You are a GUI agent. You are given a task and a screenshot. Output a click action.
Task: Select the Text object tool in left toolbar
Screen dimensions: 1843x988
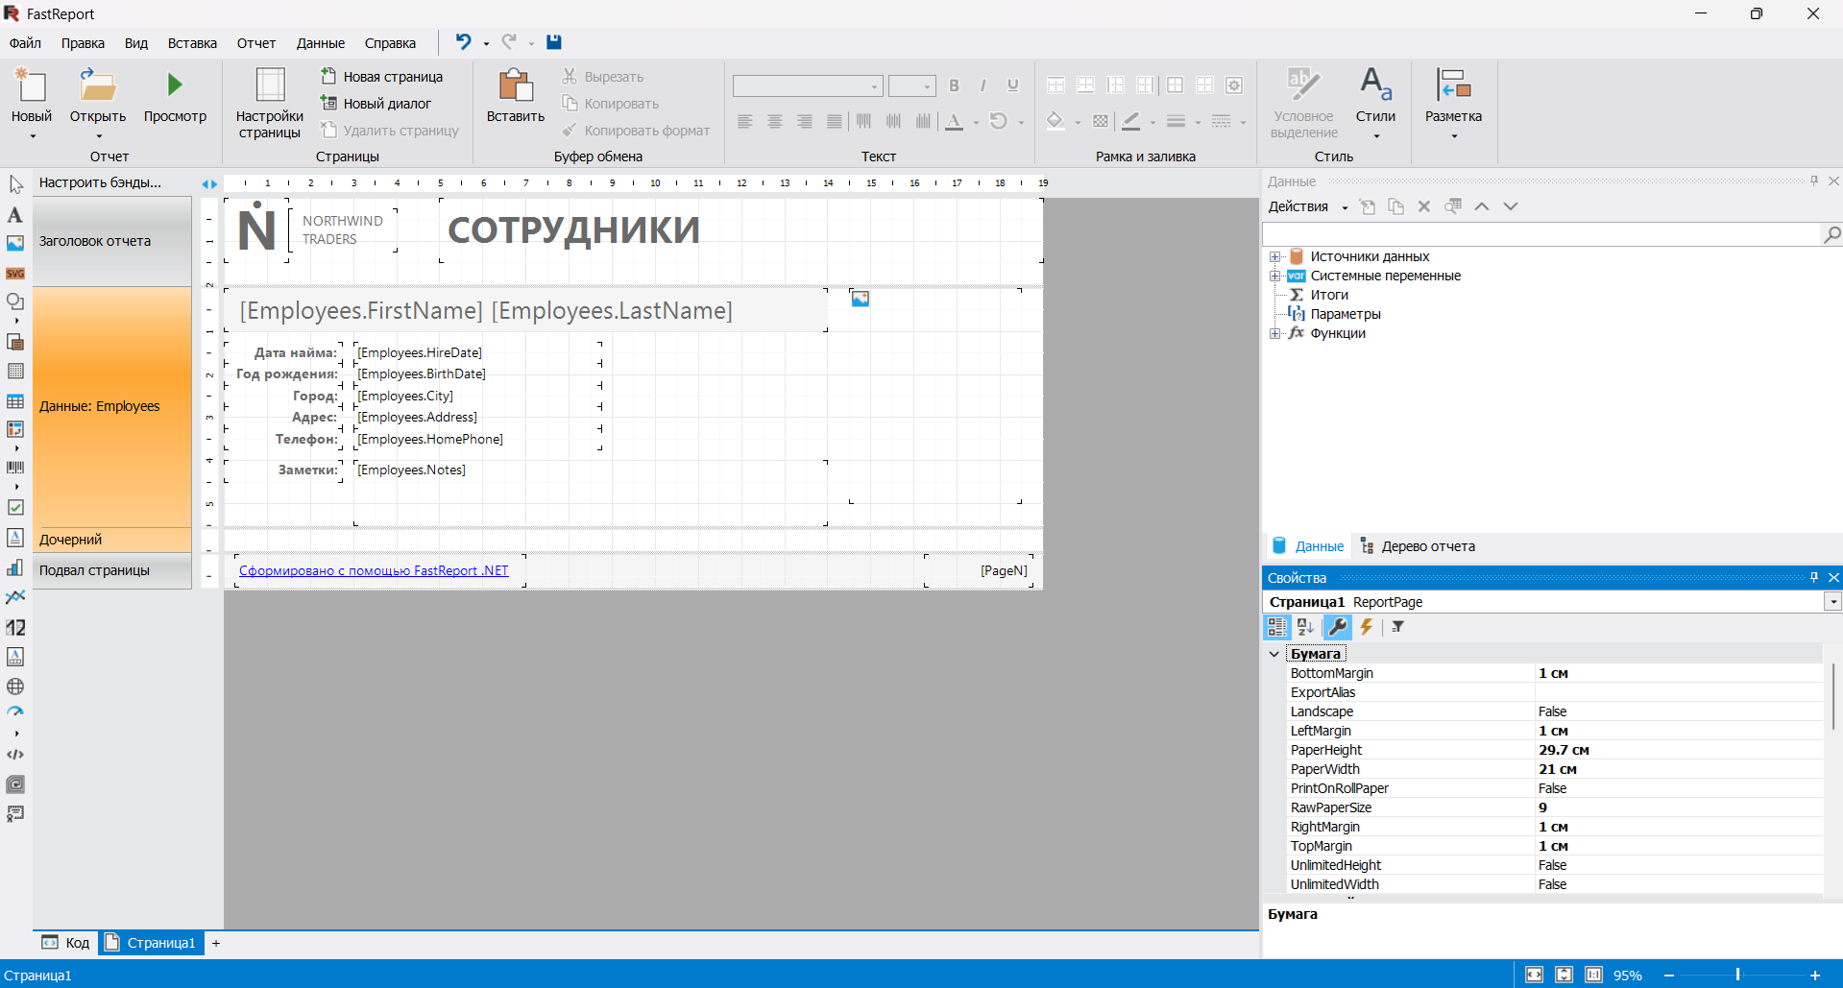click(15, 215)
